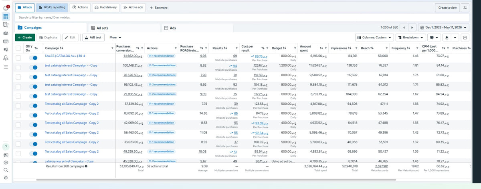Click the megaphone advertising icon in sidebar
This screenshot has width=481, height=189.
tap(6, 50)
